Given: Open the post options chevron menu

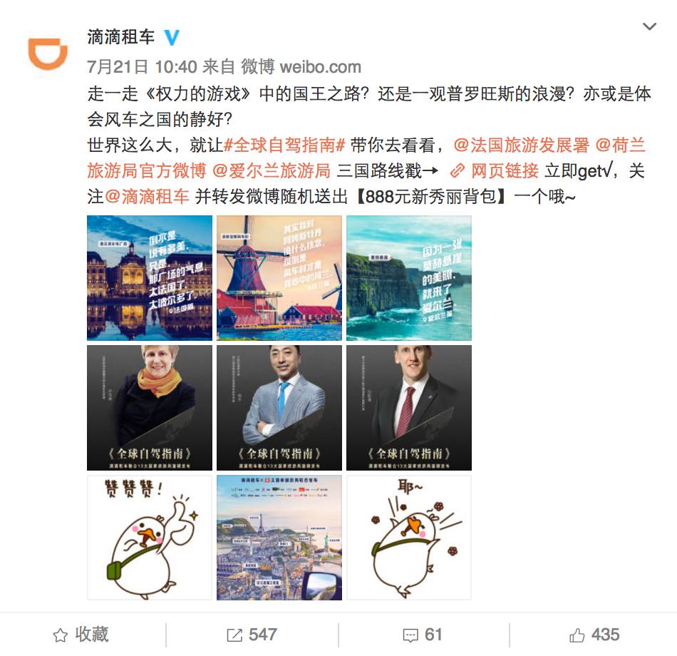Looking at the screenshot, I should [649, 26].
